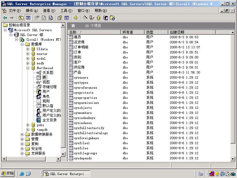Click the New Login user toolbar icon
The width and height of the screenshot is (237, 178).
coord(105,18)
